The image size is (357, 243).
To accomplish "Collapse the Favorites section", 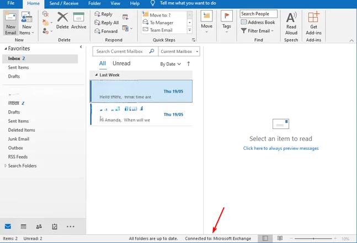I will tap(6, 48).
